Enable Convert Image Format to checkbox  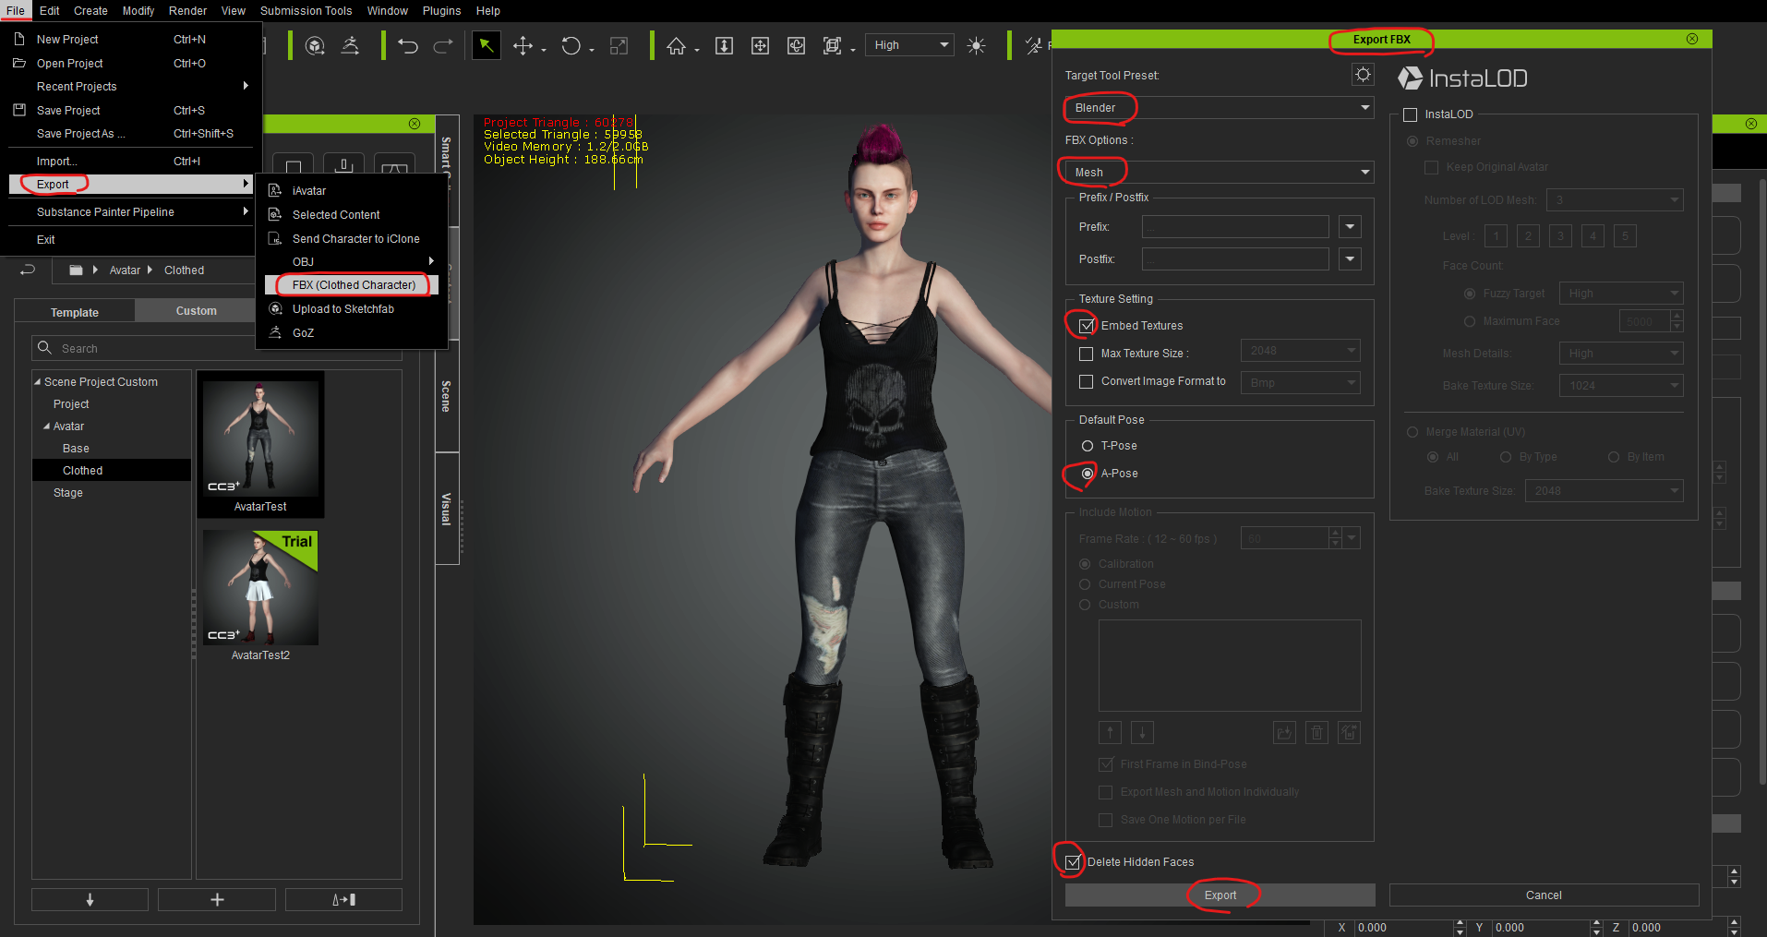point(1087,381)
